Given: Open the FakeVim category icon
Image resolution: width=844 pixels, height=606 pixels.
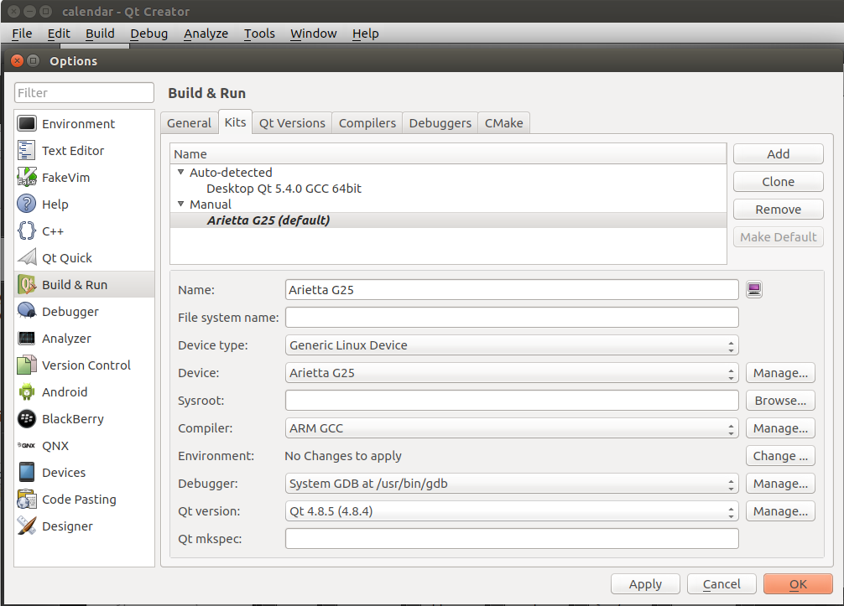Looking at the screenshot, I should (x=26, y=178).
